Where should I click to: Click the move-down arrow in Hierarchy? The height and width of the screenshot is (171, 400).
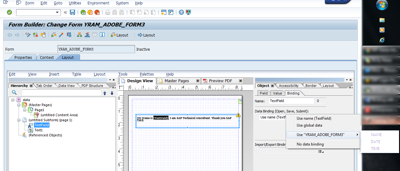(x=112, y=93)
